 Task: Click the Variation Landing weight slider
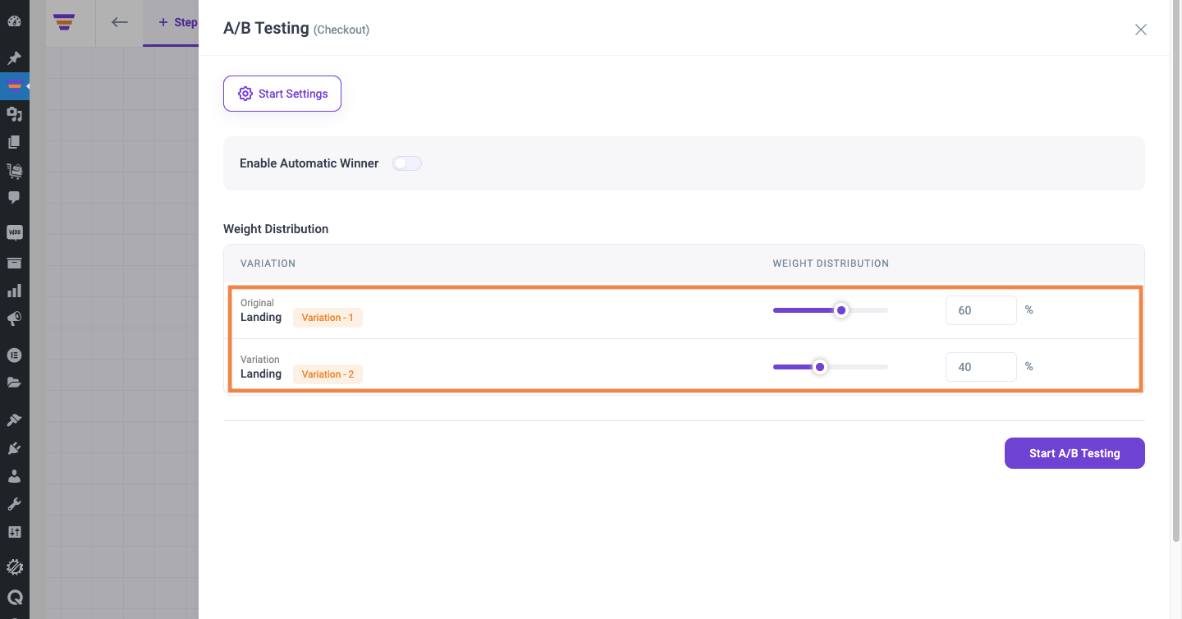831,367
